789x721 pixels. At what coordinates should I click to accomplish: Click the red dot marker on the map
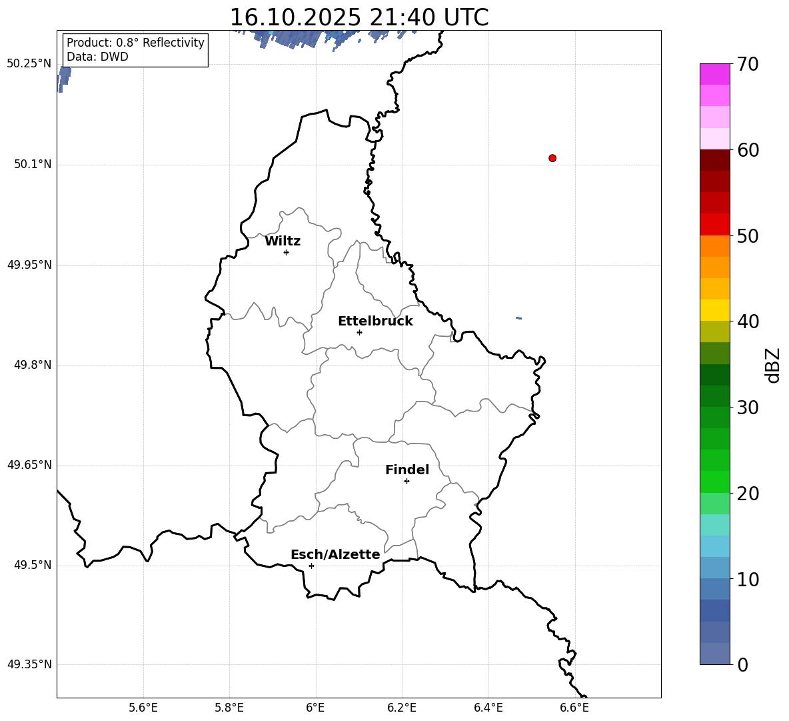click(x=552, y=158)
